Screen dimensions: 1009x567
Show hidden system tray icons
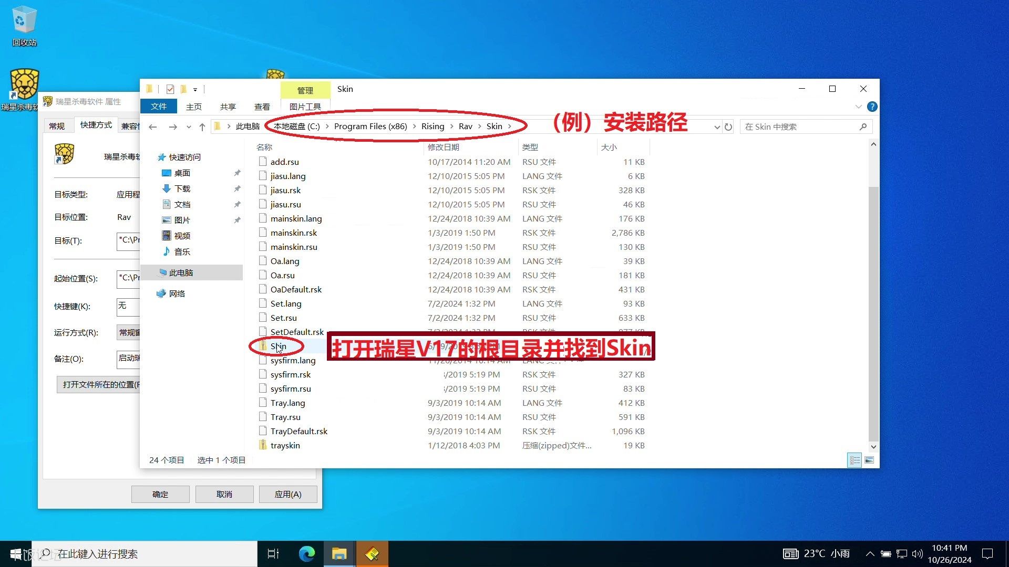(x=870, y=554)
